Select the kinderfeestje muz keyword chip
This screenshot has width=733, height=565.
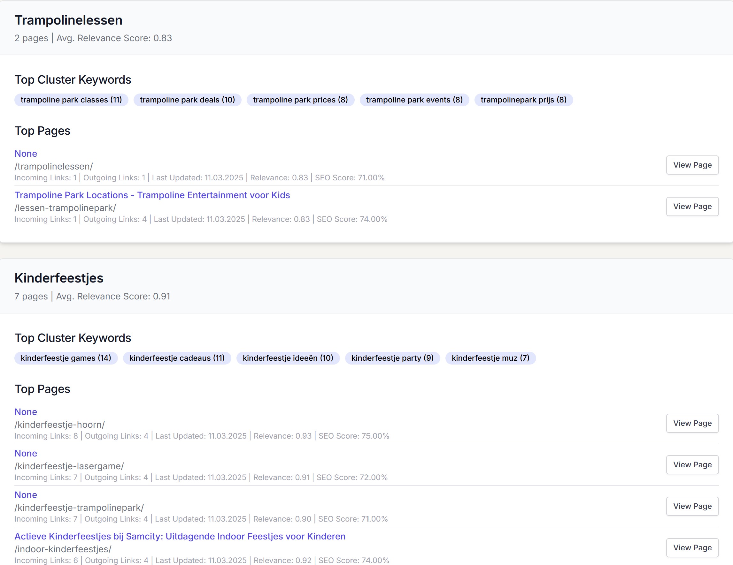(490, 358)
